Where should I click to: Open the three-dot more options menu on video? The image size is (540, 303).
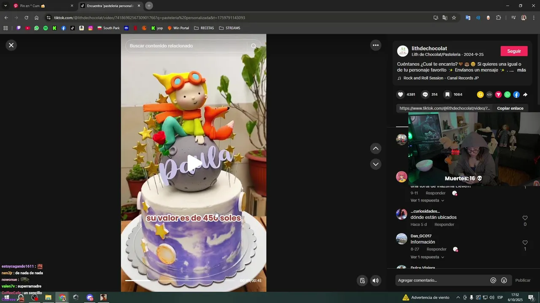[x=375, y=45]
